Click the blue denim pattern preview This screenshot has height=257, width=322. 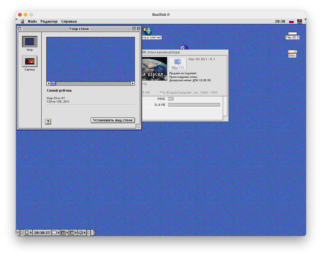[x=91, y=59]
